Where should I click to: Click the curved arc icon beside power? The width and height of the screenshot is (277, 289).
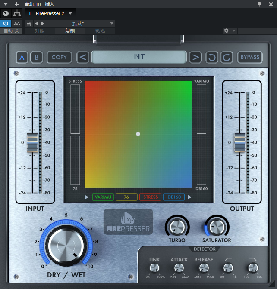(17, 23)
